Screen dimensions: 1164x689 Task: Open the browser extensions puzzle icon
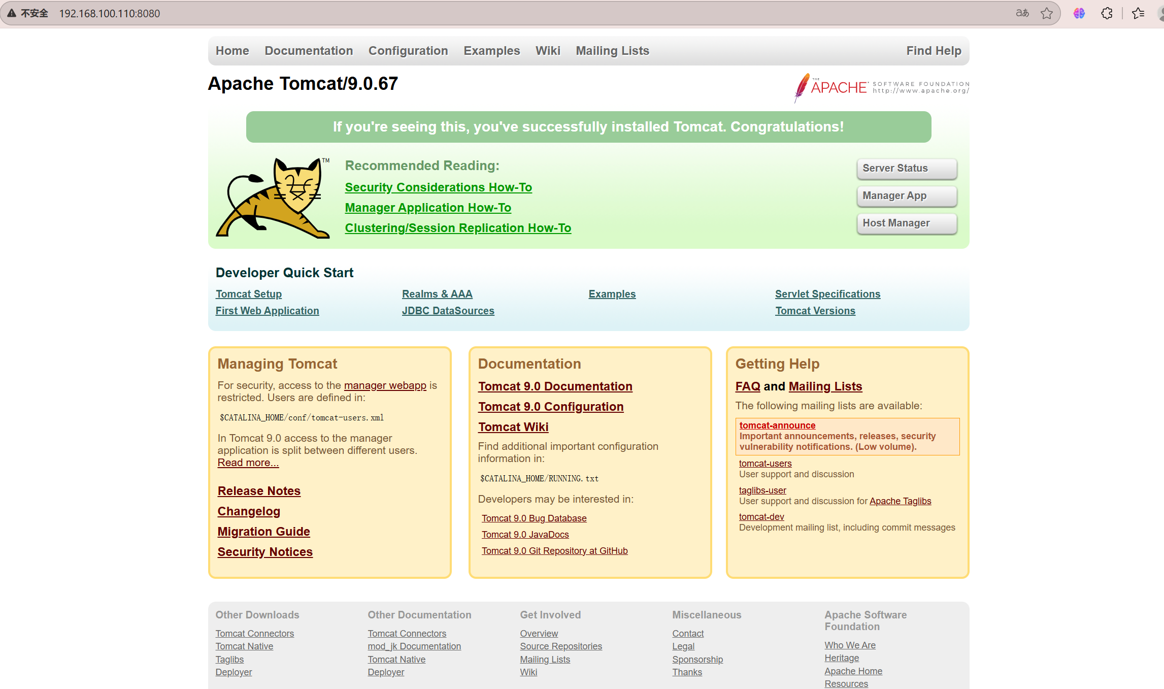pyautogui.click(x=1107, y=13)
